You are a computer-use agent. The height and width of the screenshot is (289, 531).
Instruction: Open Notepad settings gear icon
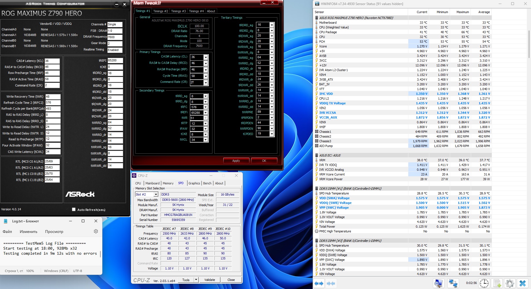[96, 231]
